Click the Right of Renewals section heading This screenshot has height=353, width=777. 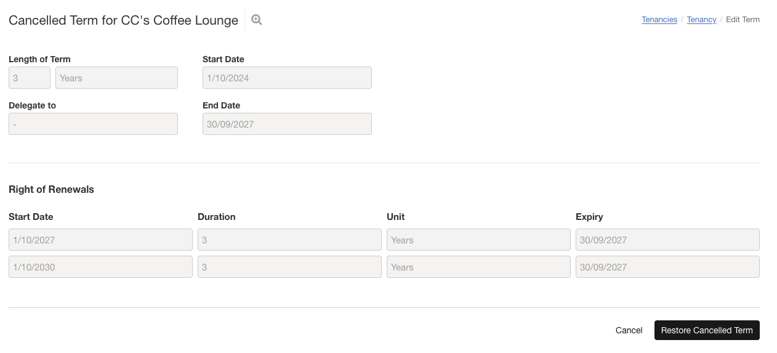click(51, 190)
